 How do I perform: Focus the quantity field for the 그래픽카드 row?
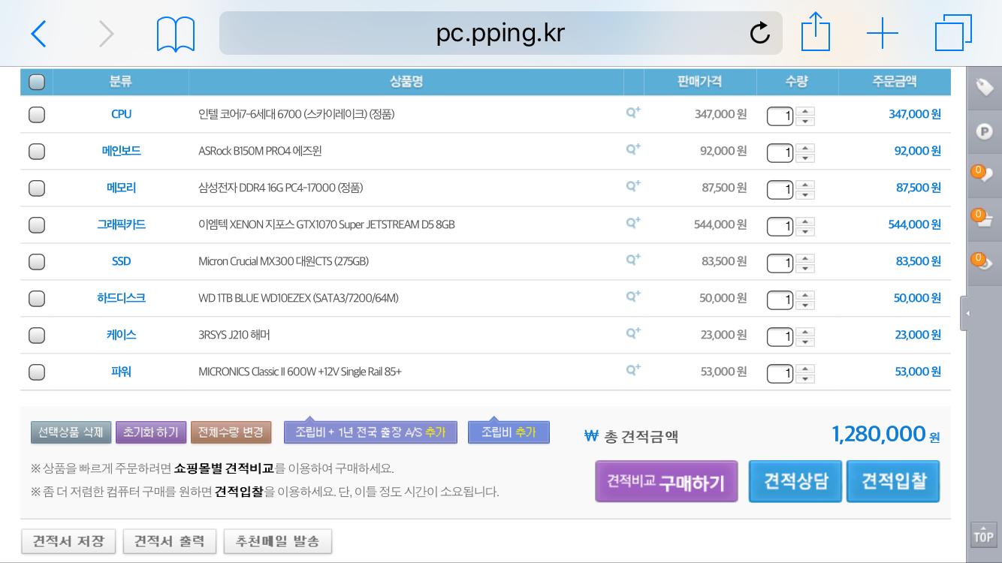(x=780, y=227)
